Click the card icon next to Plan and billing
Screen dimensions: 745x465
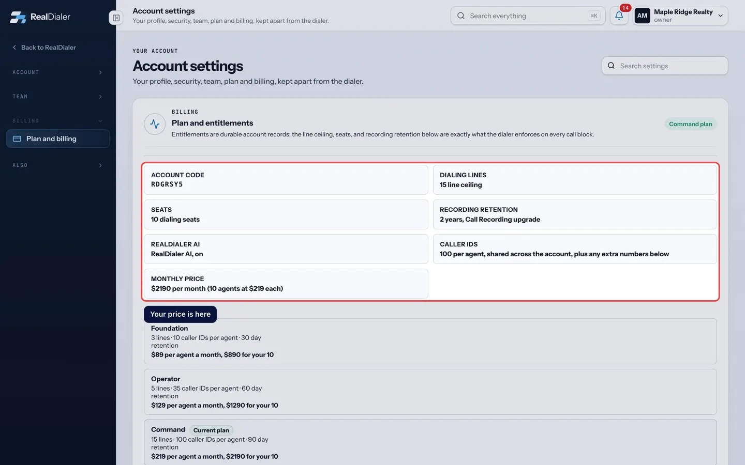point(17,138)
